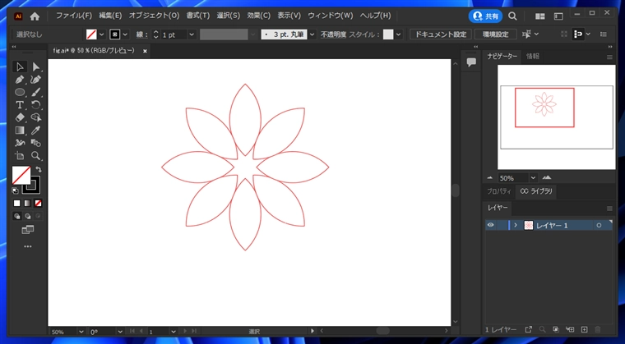Swap fill and stroke colors arrow
The height and width of the screenshot is (344, 625).
click(39, 169)
